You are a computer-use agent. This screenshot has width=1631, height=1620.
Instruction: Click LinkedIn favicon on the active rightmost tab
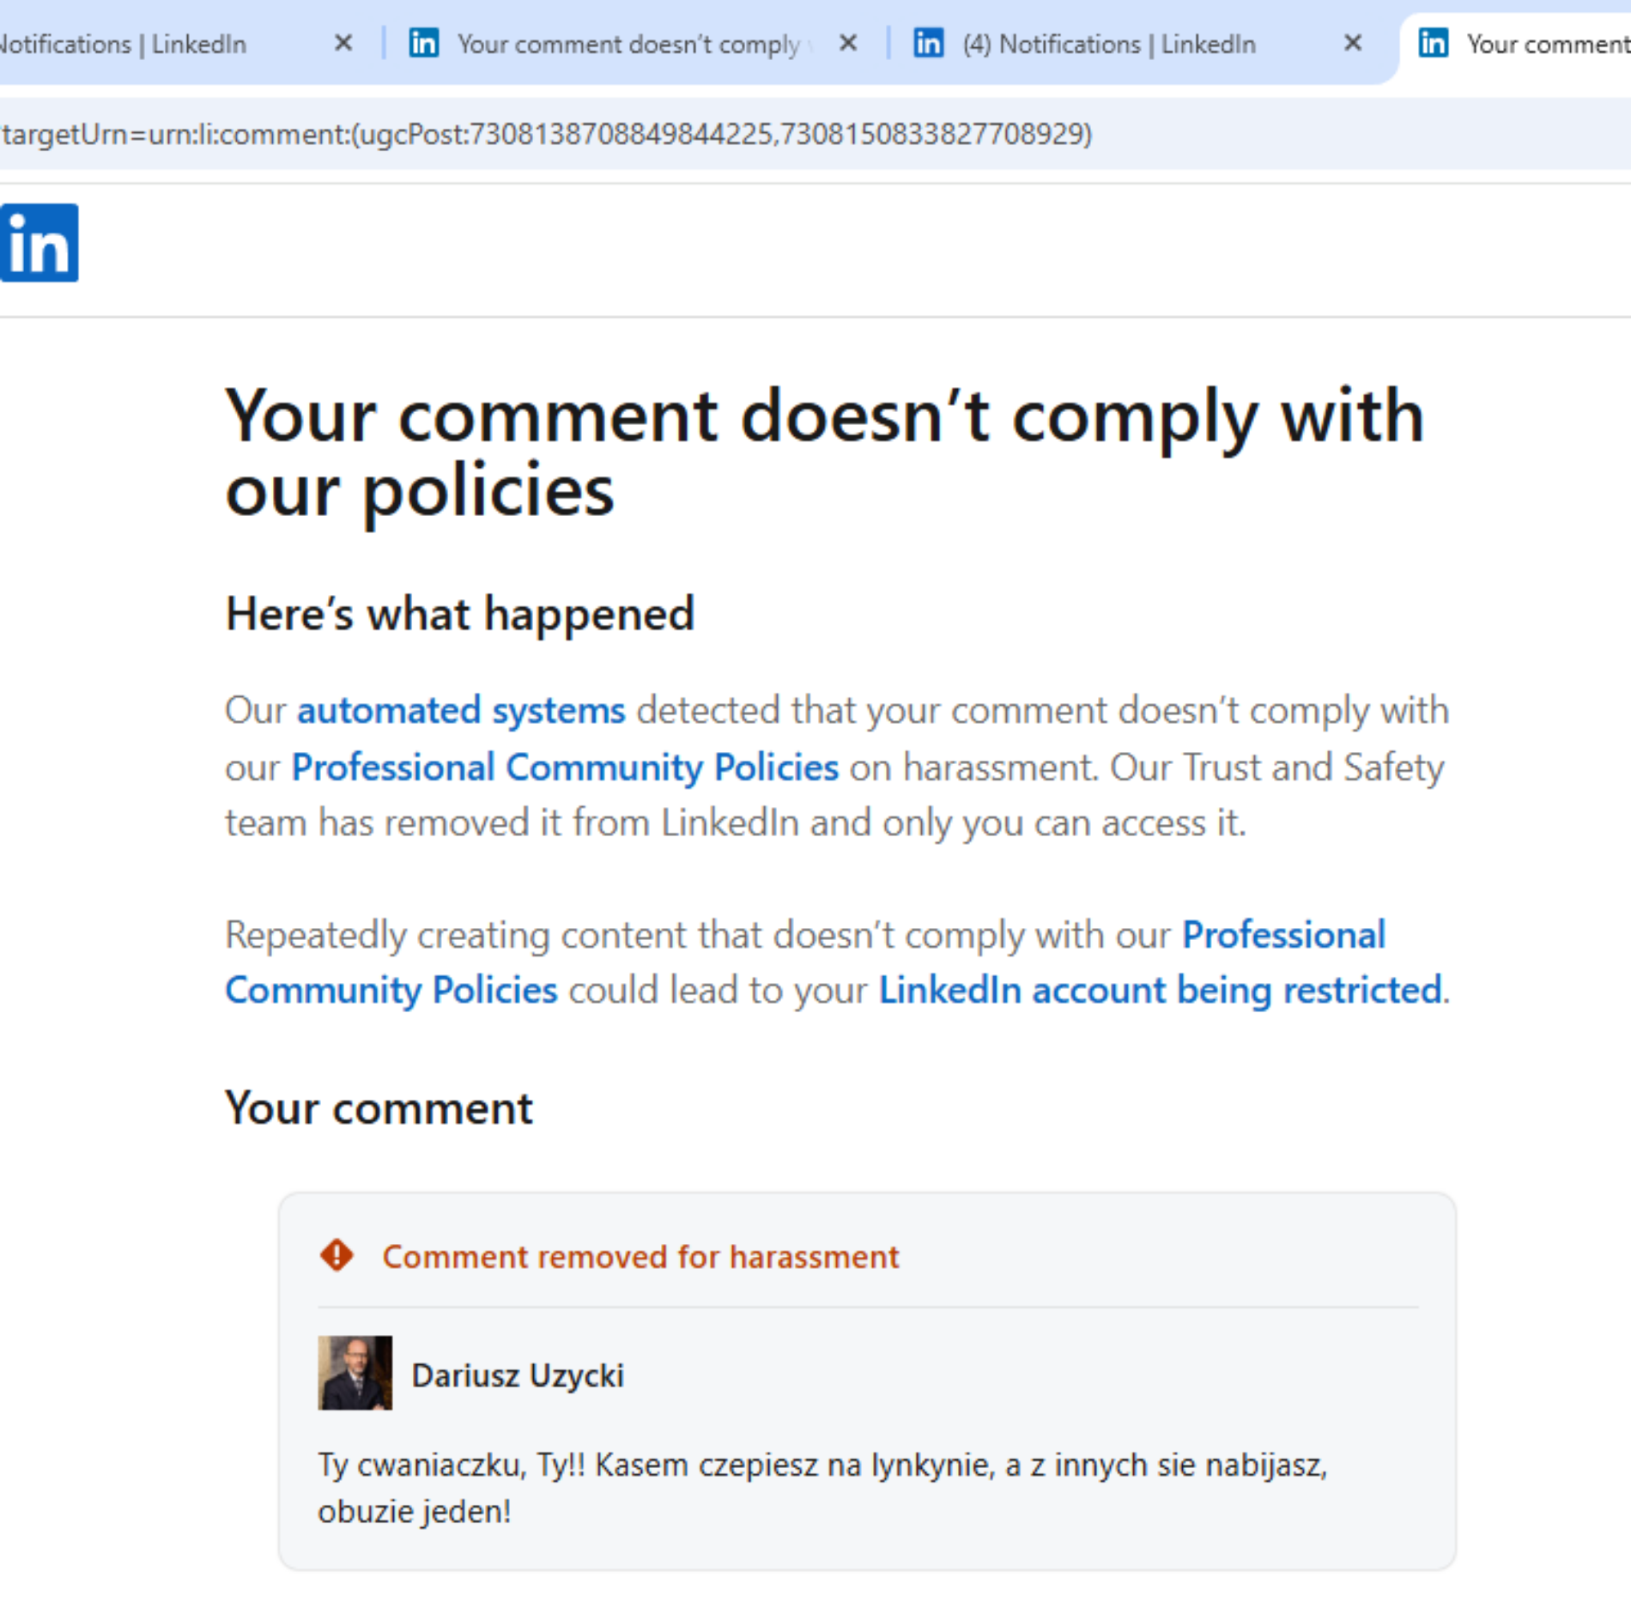(1433, 43)
